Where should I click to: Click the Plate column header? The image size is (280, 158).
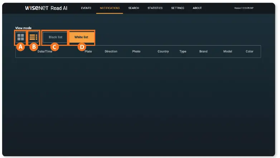[x=88, y=52]
